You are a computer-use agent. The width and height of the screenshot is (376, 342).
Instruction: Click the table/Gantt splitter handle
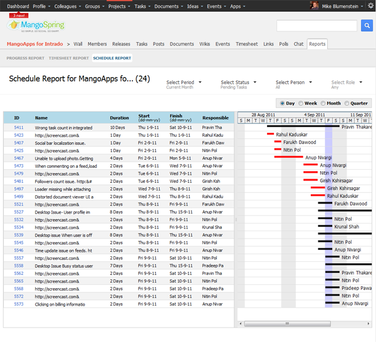point(236,219)
